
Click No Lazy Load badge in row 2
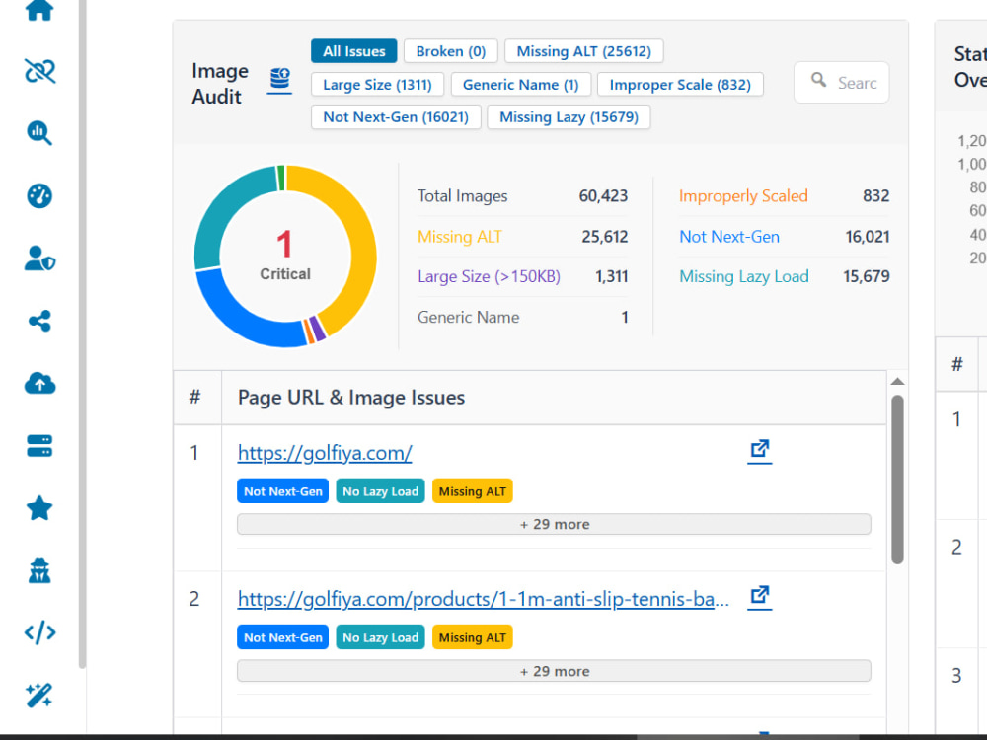point(380,637)
